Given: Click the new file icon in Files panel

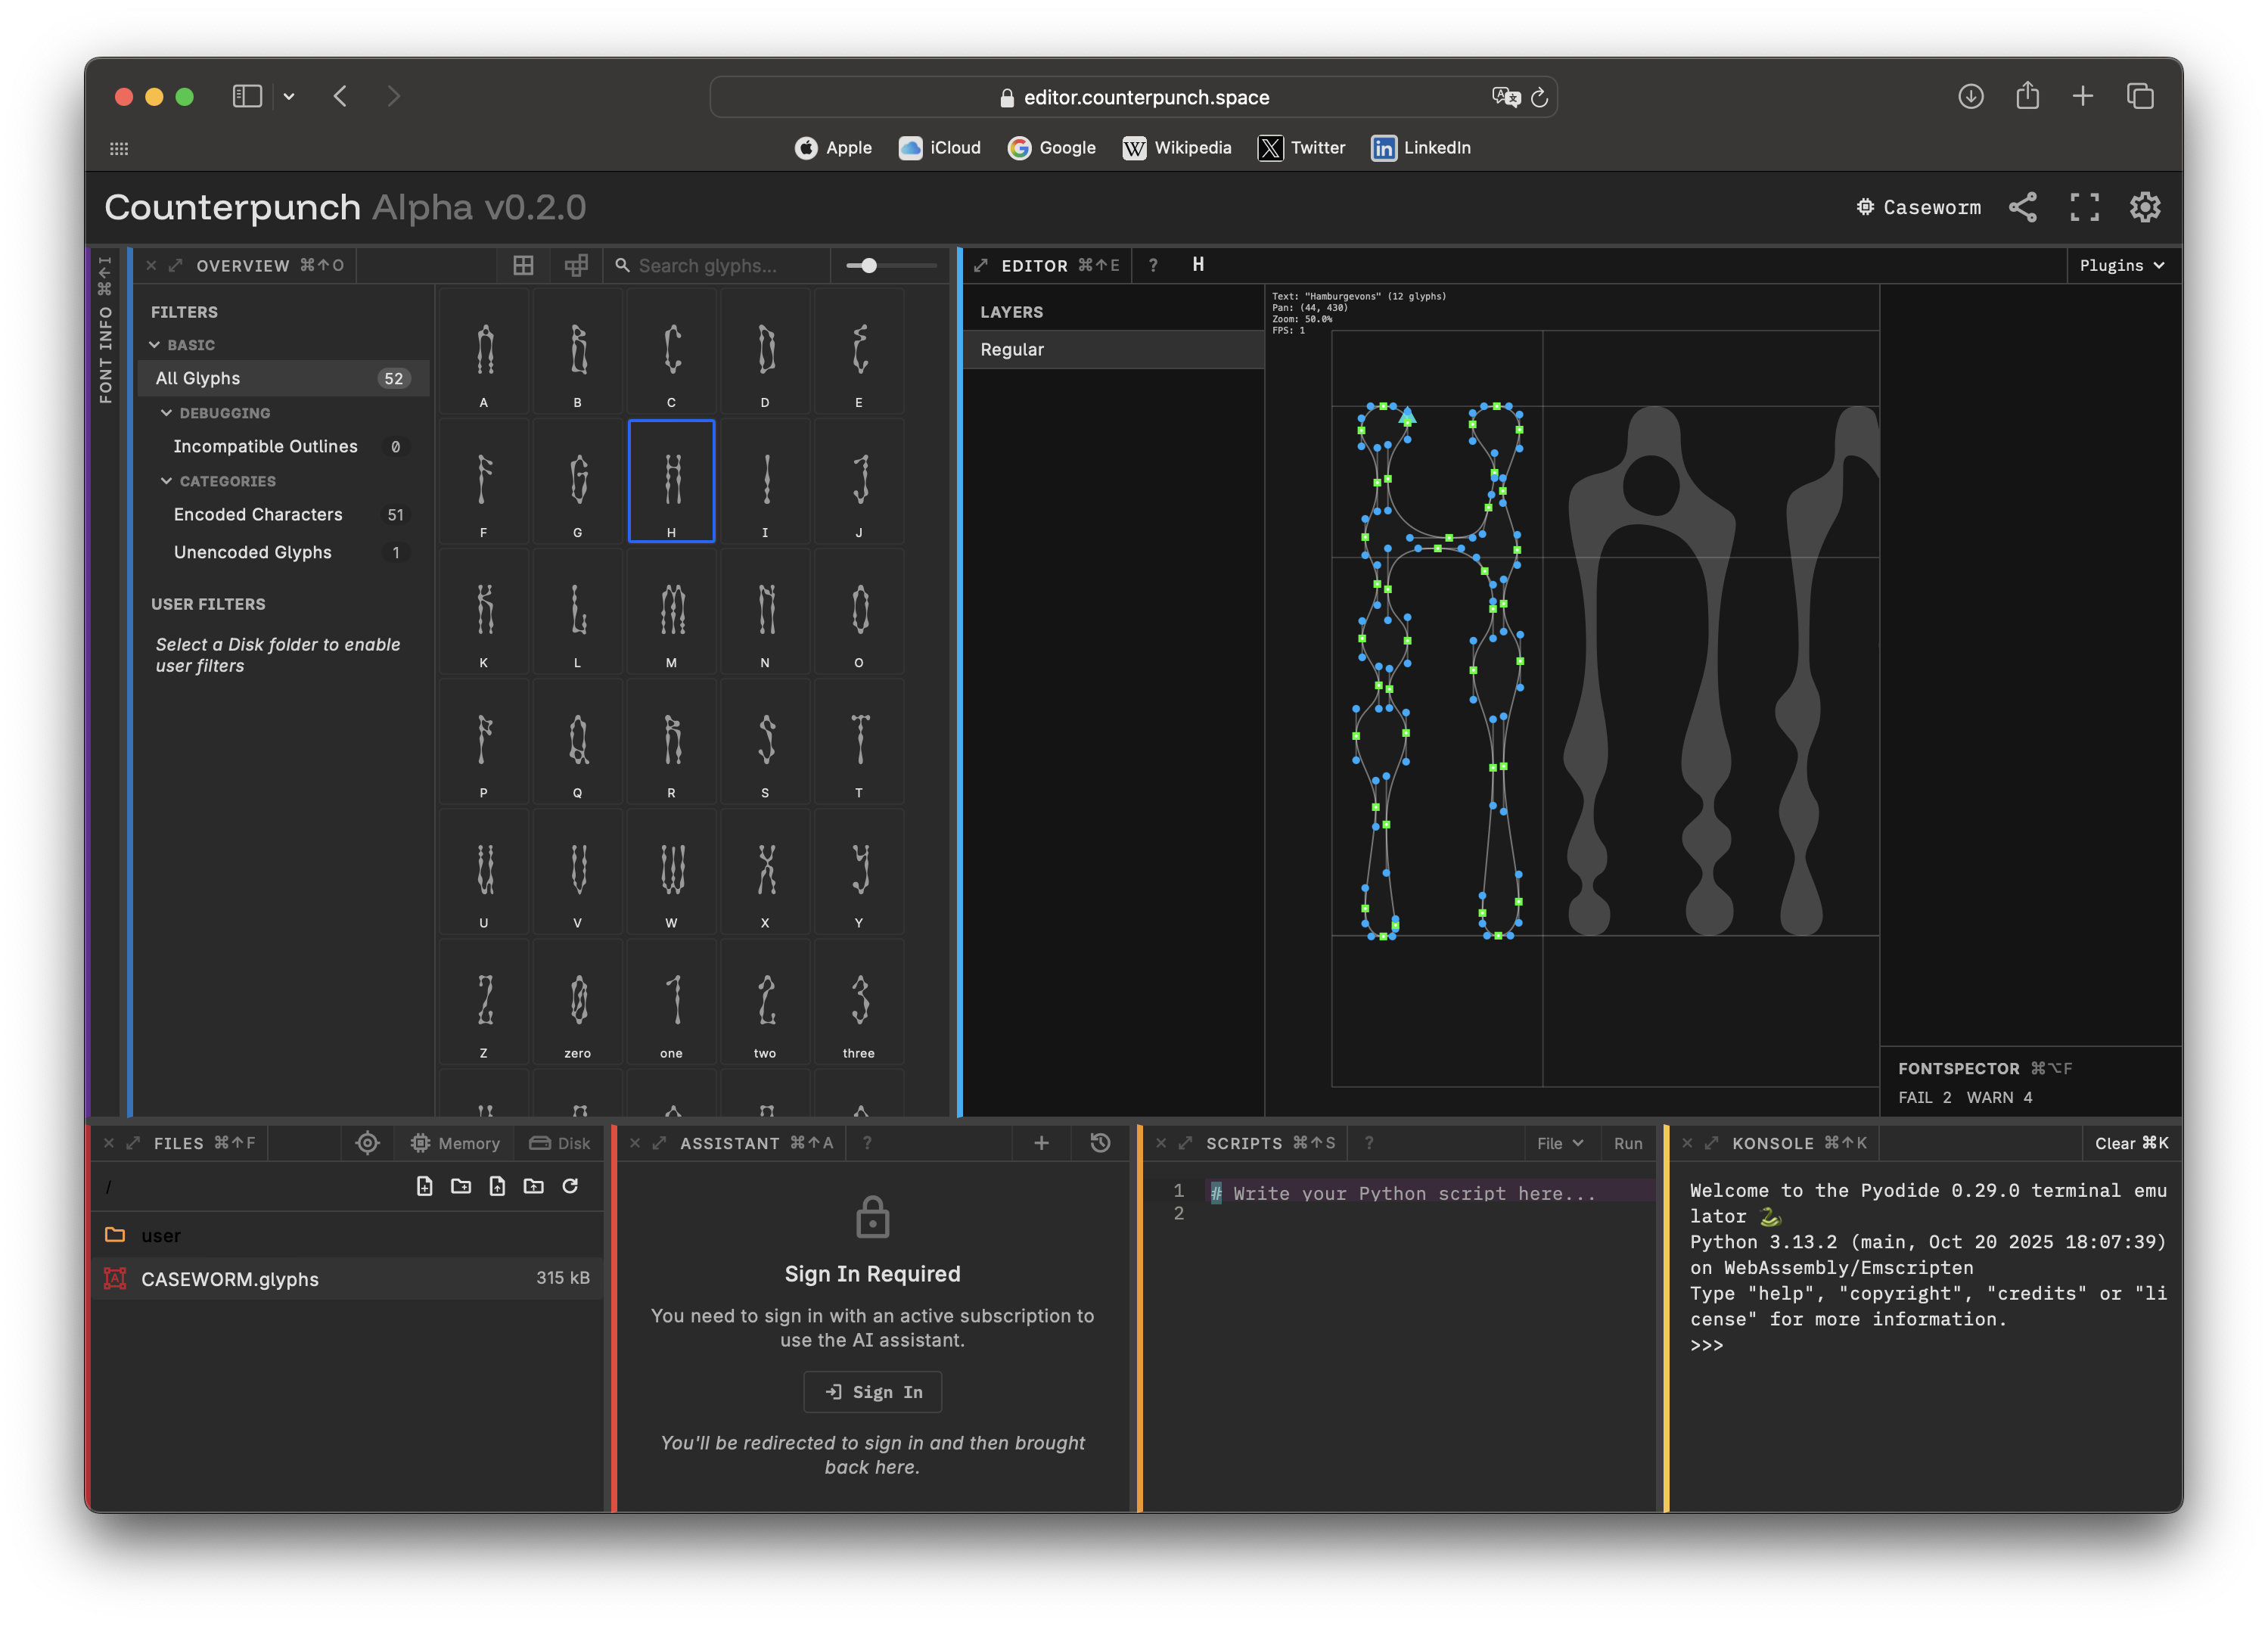Looking at the screenshot, I should coord(424,1186).
